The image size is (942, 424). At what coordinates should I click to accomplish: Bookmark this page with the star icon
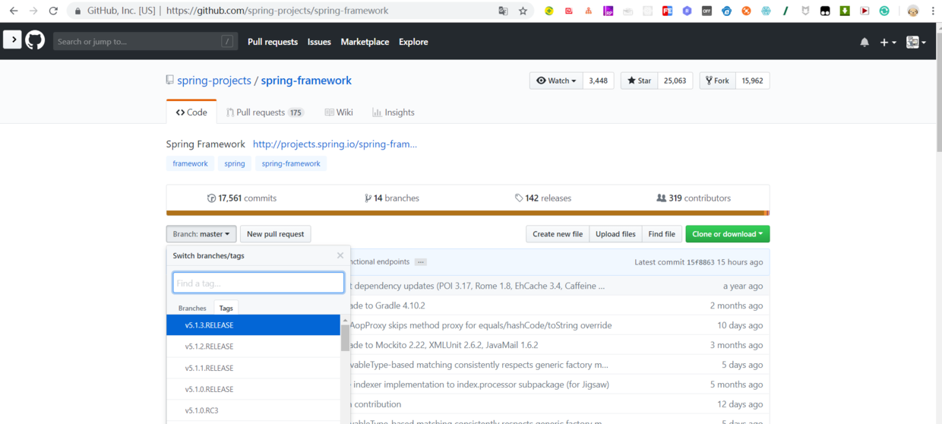(x=523, y=11)
